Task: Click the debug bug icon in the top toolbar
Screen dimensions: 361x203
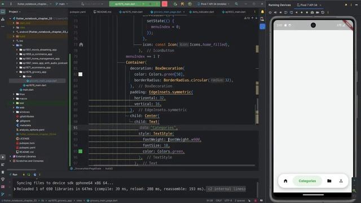Action: [x=175, y=4]
